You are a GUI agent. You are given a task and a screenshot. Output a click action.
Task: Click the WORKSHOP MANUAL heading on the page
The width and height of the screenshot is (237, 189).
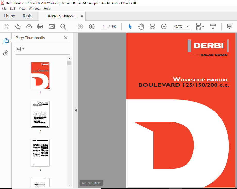point(201,79)
